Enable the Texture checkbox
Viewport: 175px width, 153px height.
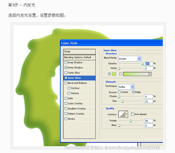click(x=69, y=93)
